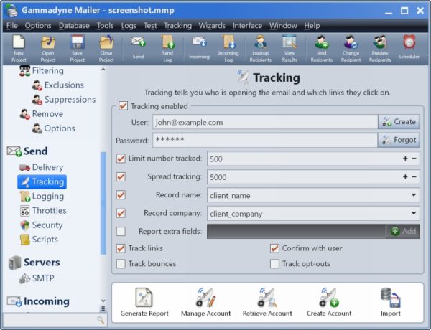Click the User email input field
The image size is (431, 330).
264,122
